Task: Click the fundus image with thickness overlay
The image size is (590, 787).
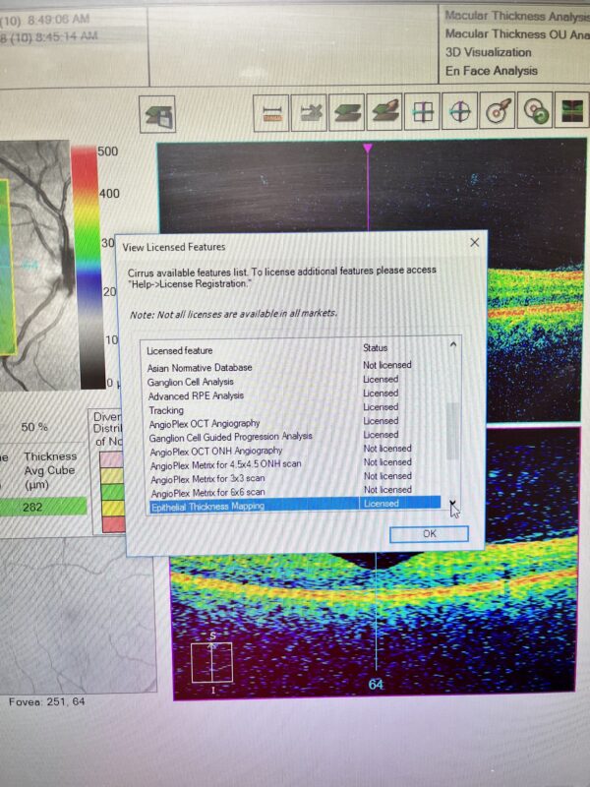Action: (35, 265)
